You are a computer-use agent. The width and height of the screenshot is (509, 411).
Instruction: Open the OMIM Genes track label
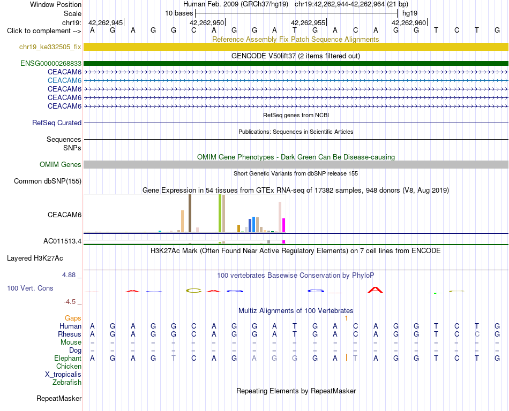[60, 165]
